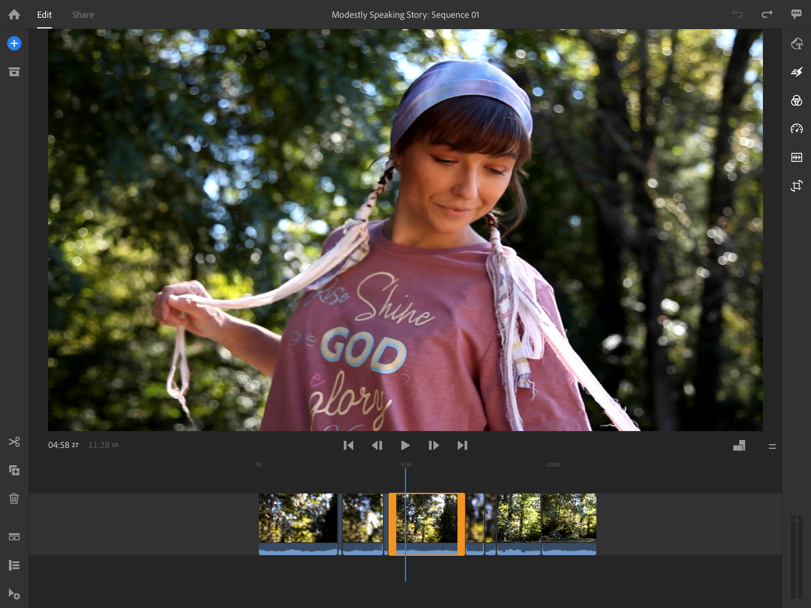Open the project panel archive icon
The image size is (811, 608).
[14, 72]
